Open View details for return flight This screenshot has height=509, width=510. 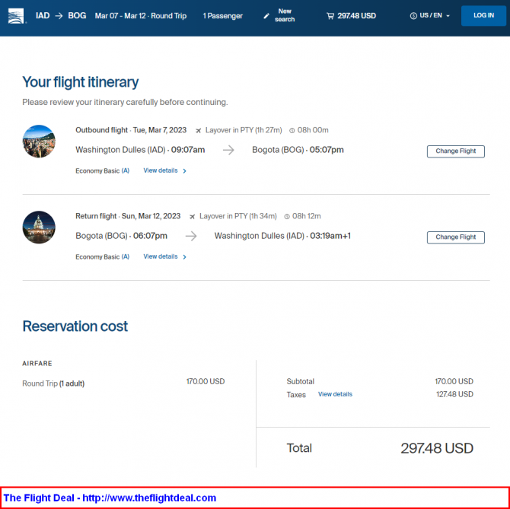(x=161, y=256)
